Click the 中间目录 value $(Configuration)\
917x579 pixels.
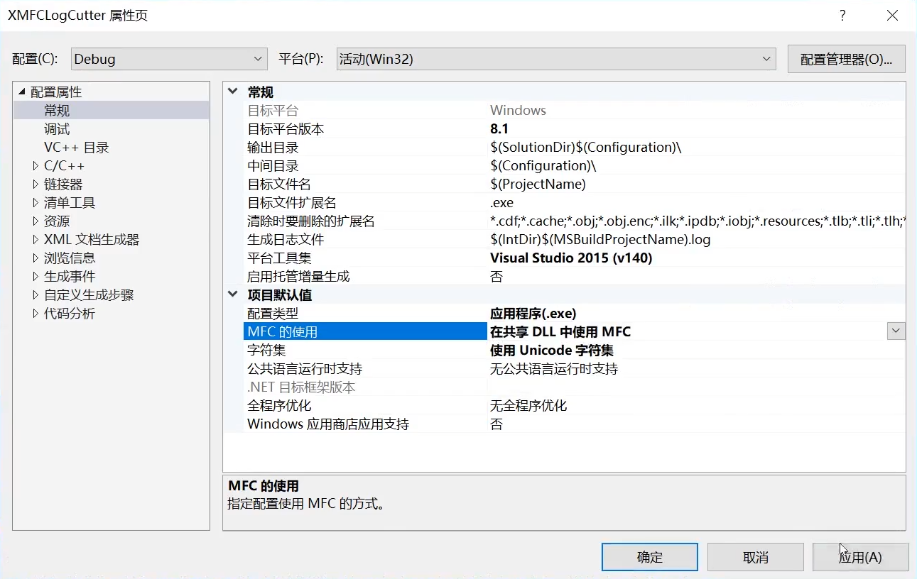pos(543,166)
